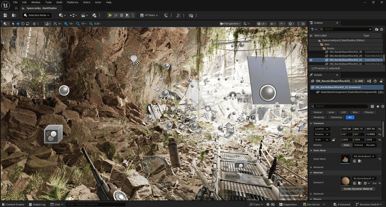
Task: Open the Location type dropdown
Action: pos(322,129)
